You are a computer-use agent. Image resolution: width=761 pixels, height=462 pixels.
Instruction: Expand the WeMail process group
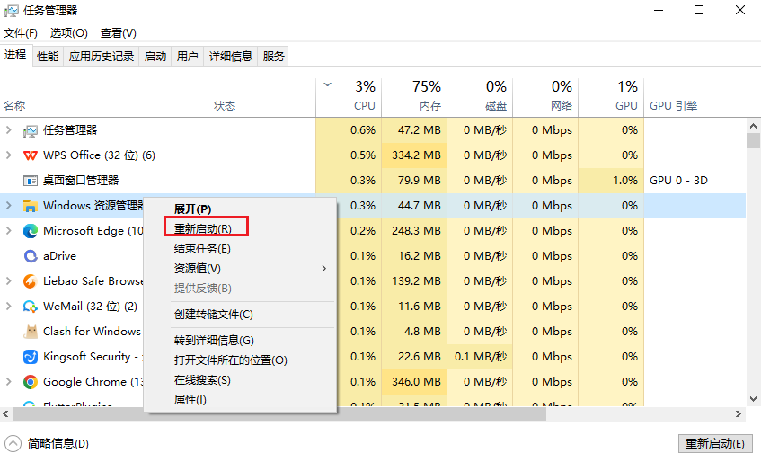tap(8, 307)
